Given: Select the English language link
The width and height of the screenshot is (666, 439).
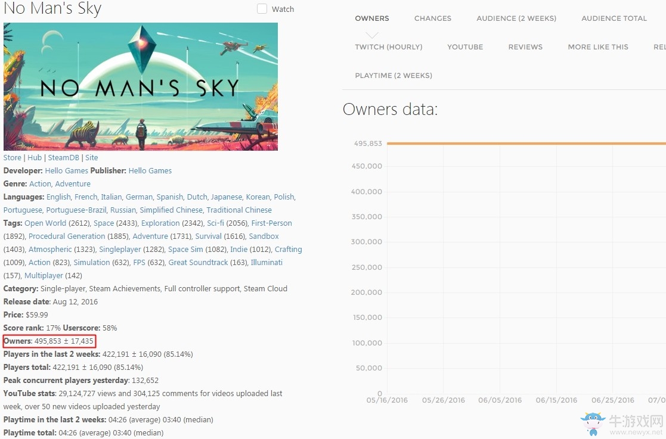Looking at the screenshot, I should pos(58,197).
